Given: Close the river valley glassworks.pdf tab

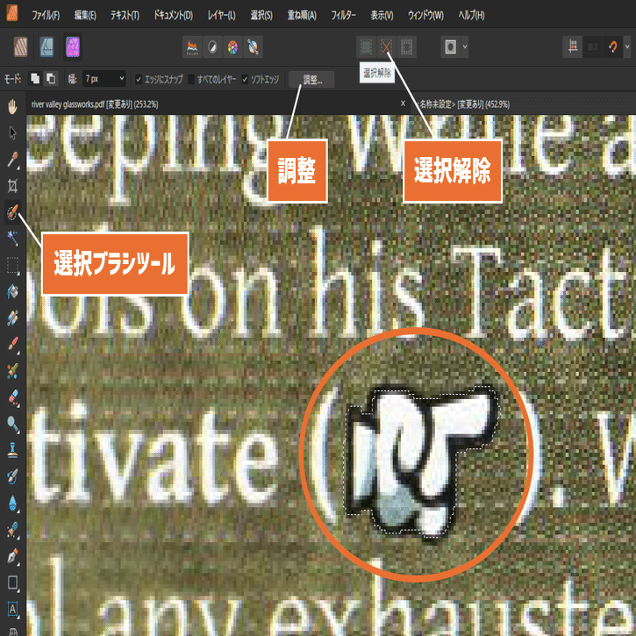Looking at the screenshot, I should pos(403,104).
